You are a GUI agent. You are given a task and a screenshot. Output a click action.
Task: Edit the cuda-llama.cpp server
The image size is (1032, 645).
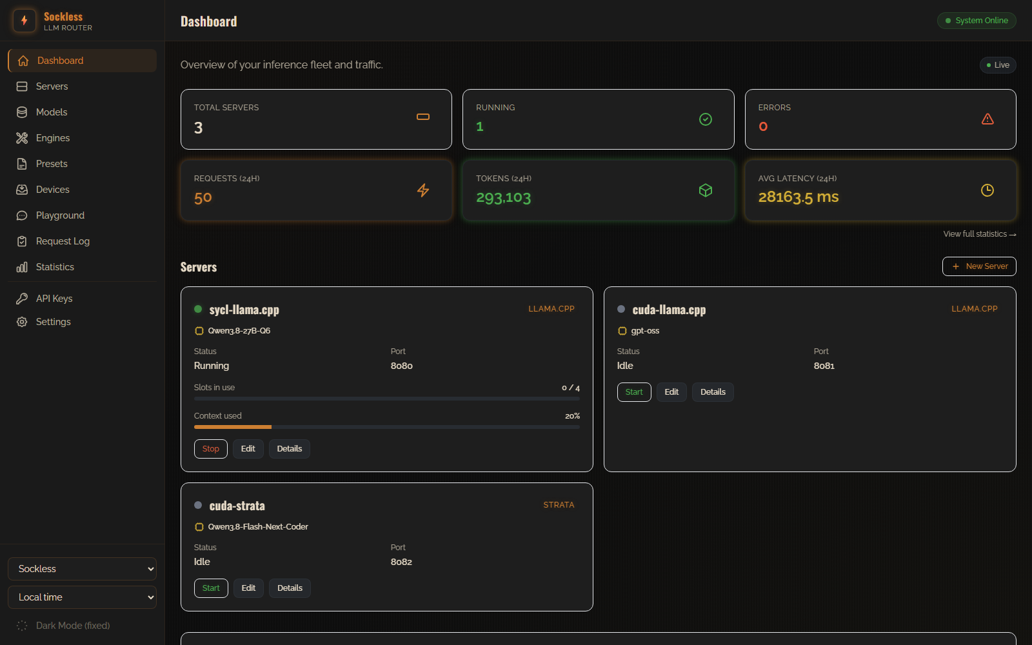(671, 392)
